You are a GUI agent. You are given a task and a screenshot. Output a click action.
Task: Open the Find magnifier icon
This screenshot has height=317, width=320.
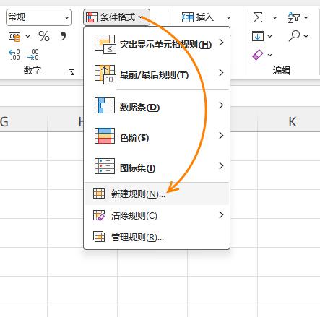coord(294,36)
